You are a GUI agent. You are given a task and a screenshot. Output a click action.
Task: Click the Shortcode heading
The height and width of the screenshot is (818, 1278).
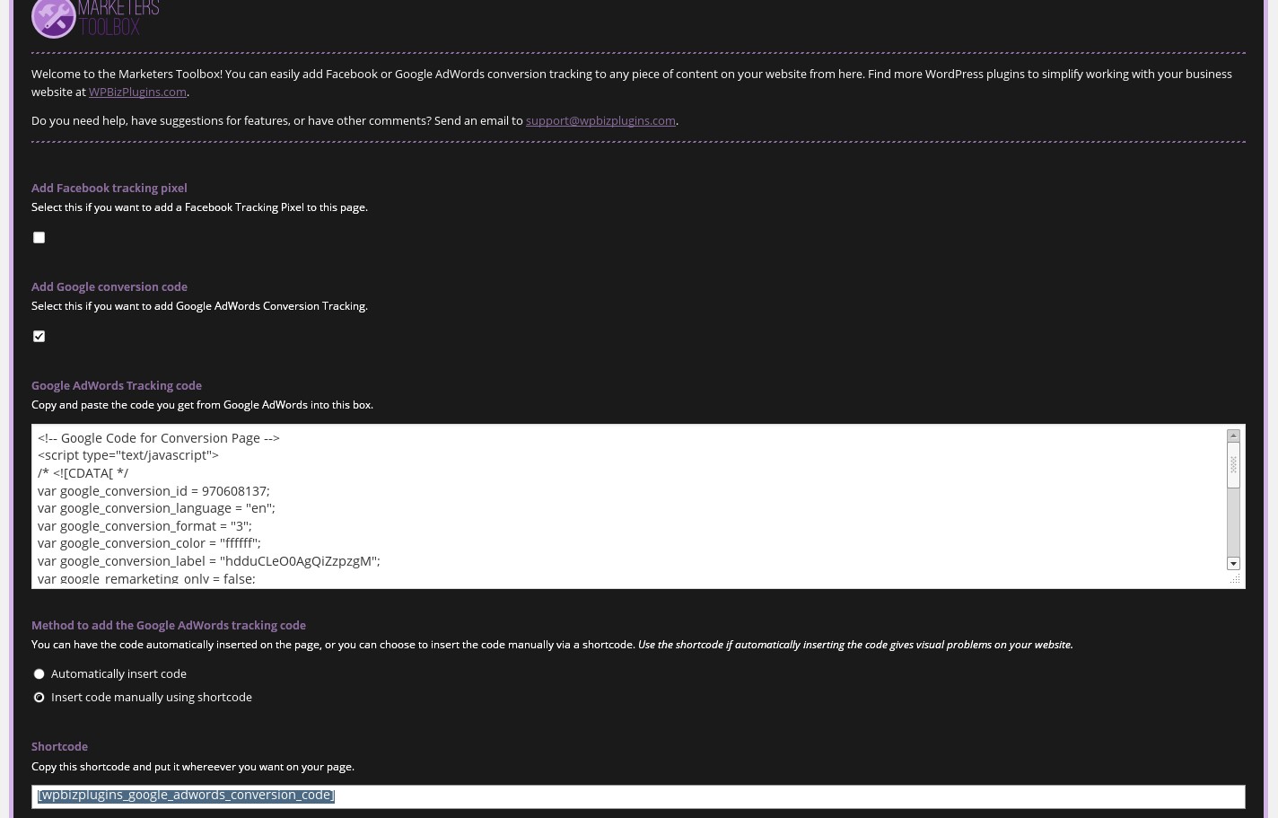(59, 746)
